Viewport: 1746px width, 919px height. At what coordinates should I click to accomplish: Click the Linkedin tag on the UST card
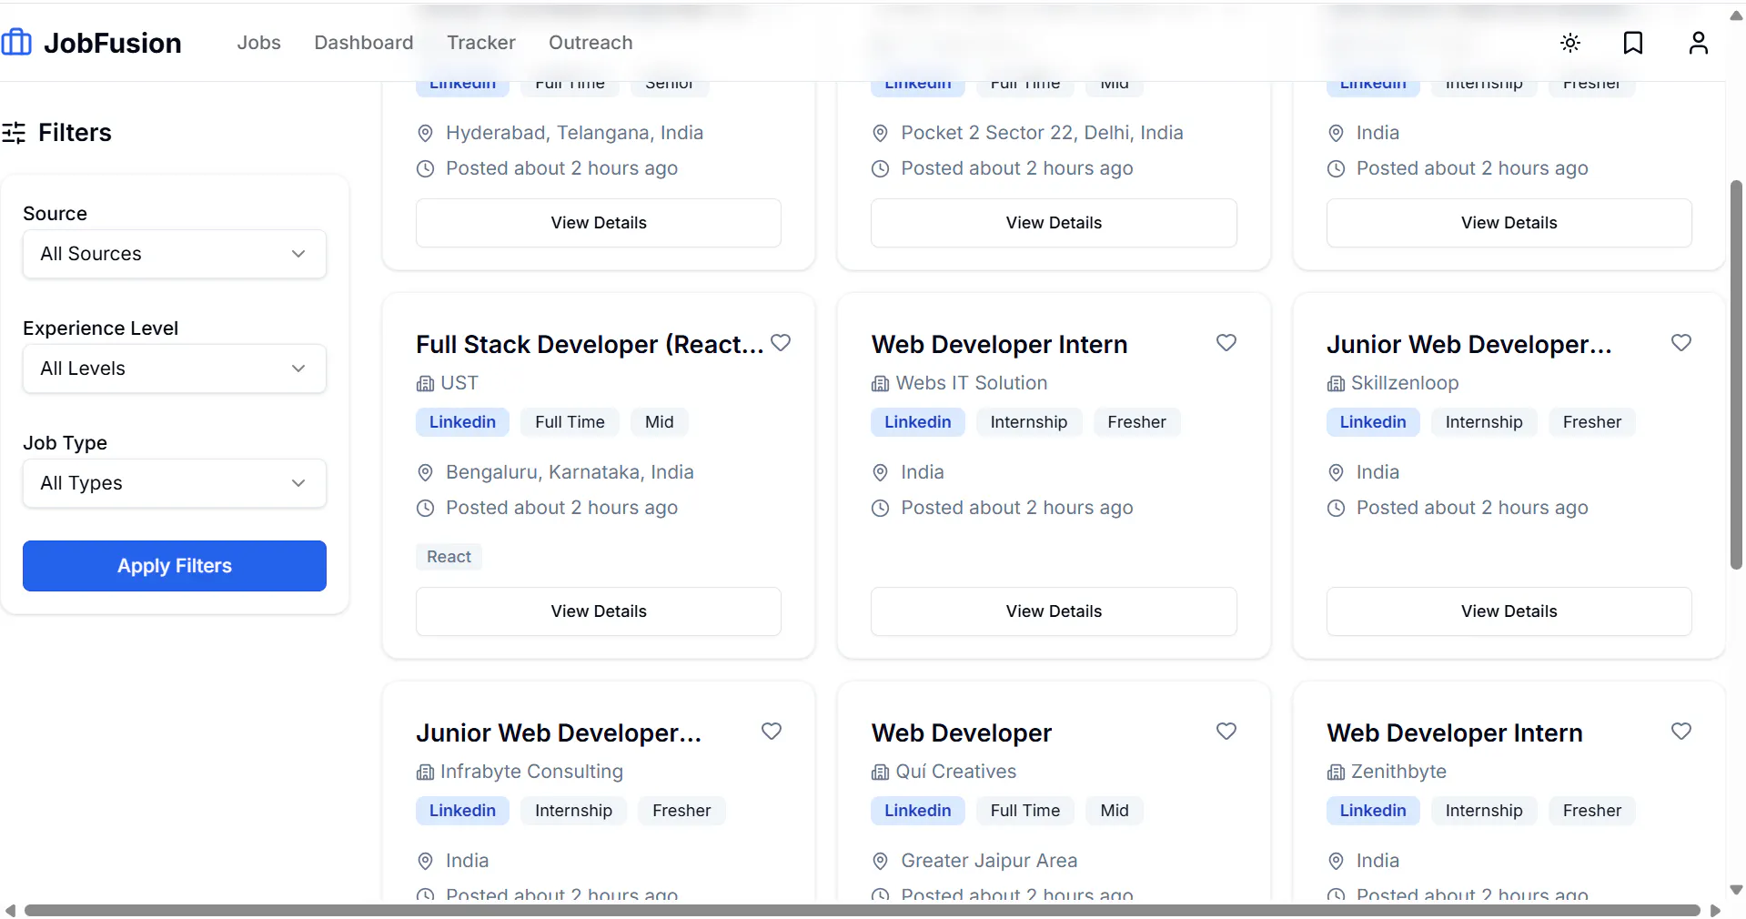click(x=462, y=422)
